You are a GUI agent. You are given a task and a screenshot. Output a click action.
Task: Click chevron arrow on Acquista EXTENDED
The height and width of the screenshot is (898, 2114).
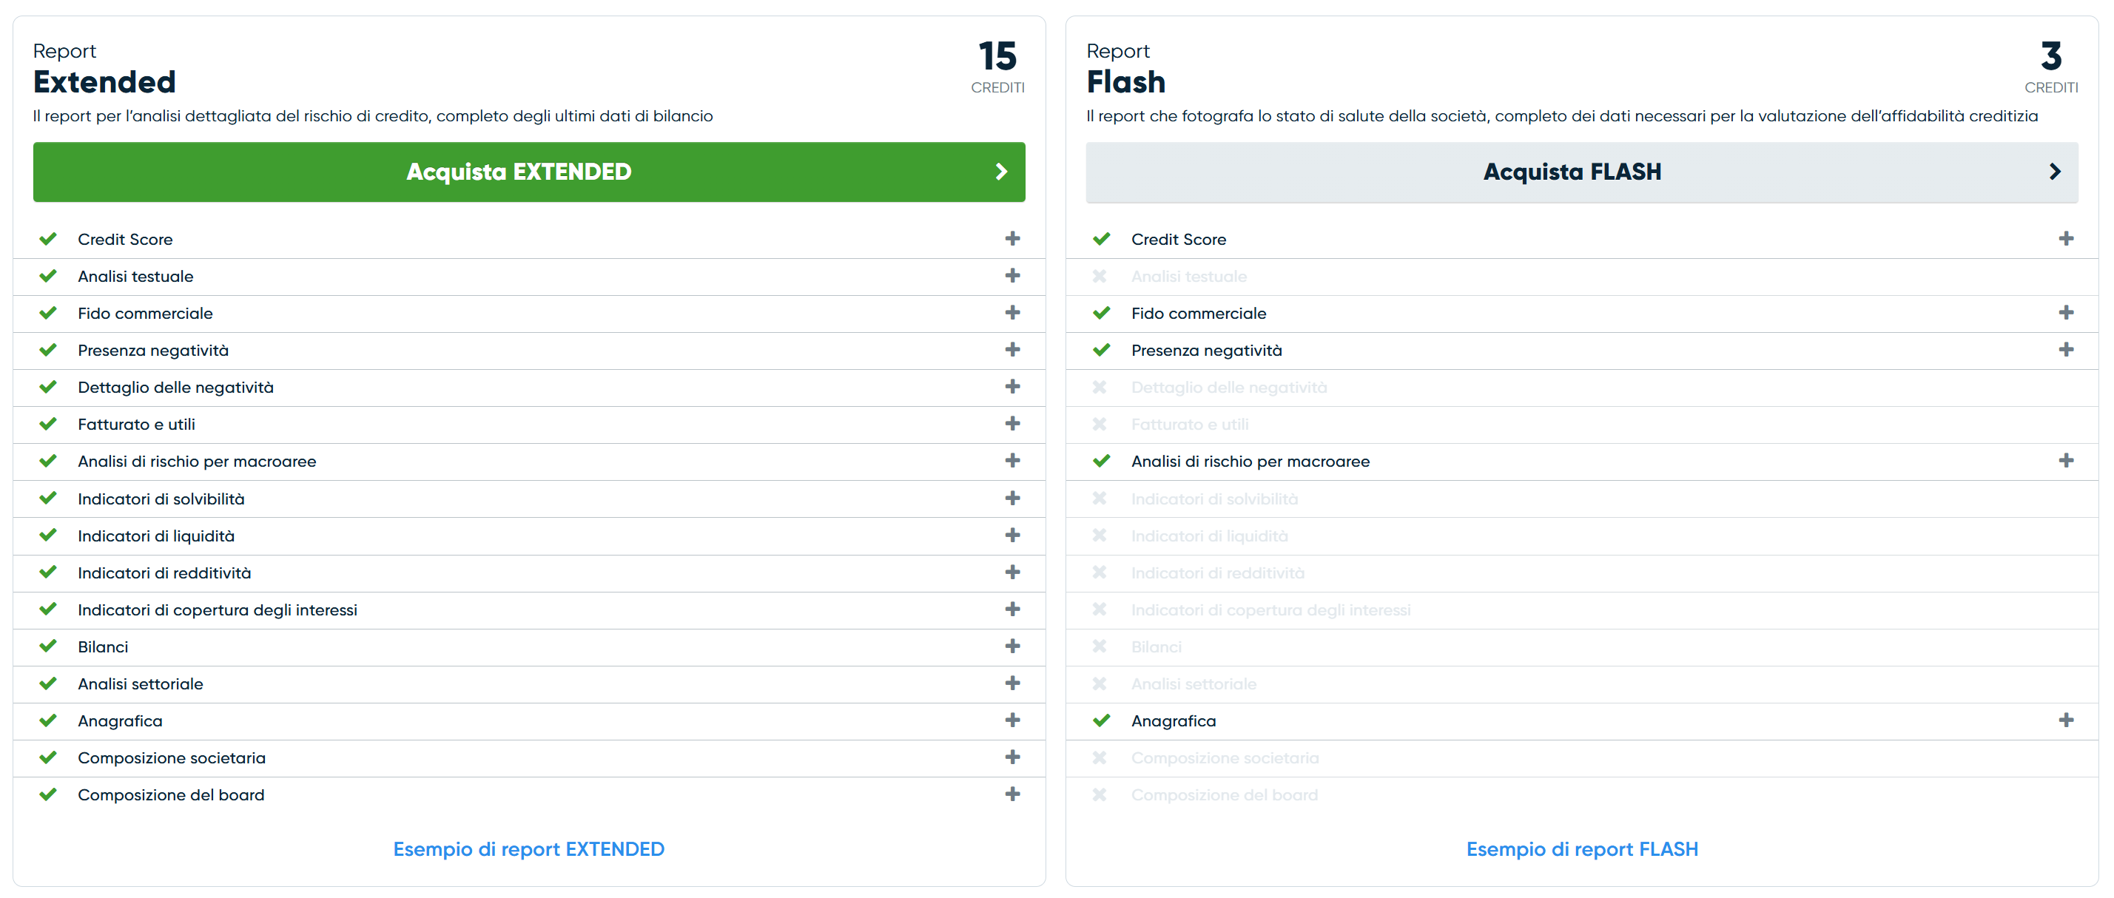point(1001,172)
